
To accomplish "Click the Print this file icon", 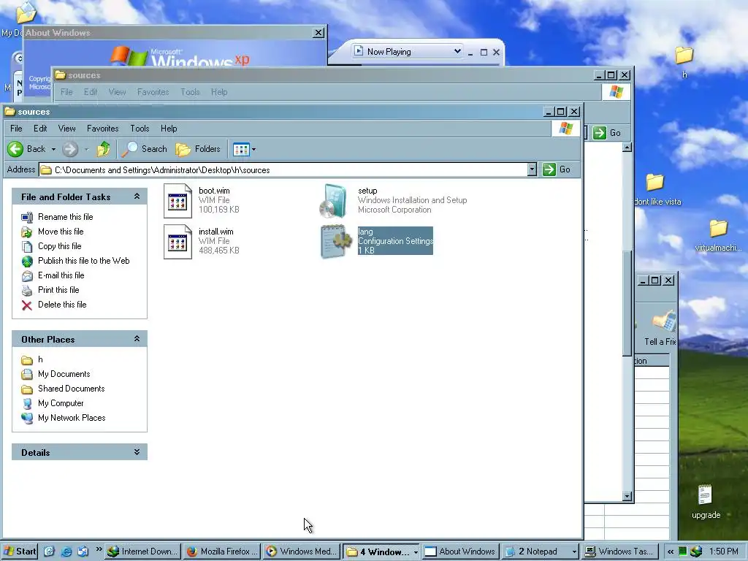I will pos(27,291).
